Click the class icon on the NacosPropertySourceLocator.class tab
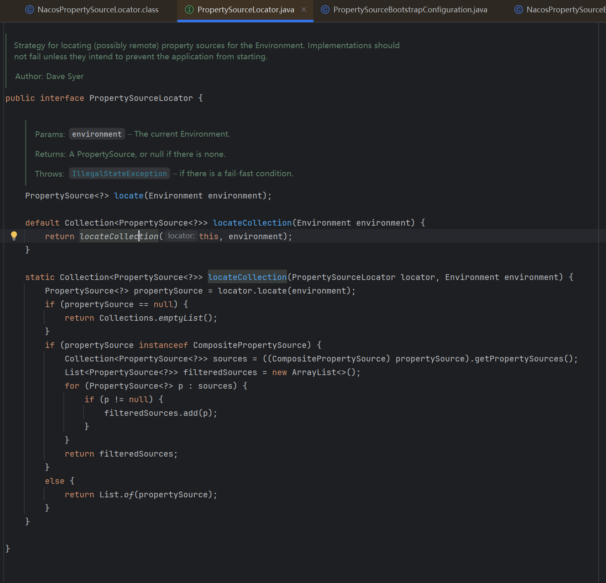Image resolution: width=606 pixels, height=583 pixels. pos(30,9)
